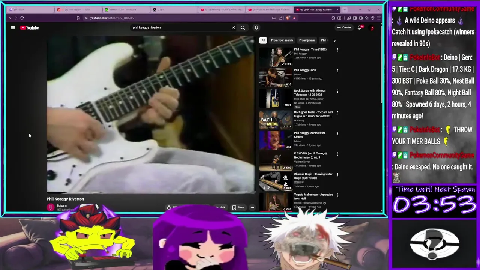The width and height of the screenshot is (480, 270).
Task: Click the Ask button below video
Action: coord(221,207)
